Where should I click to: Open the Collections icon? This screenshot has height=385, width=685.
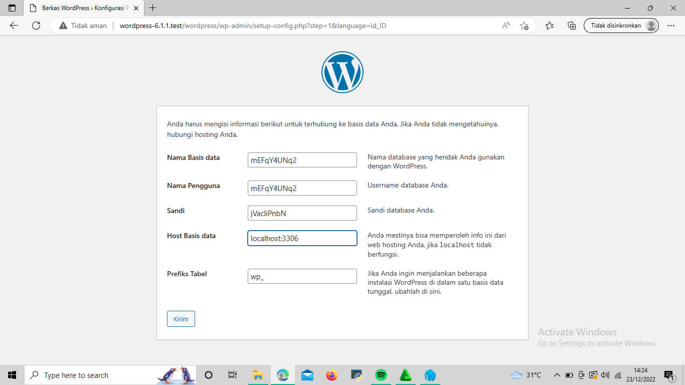point(572,26)
